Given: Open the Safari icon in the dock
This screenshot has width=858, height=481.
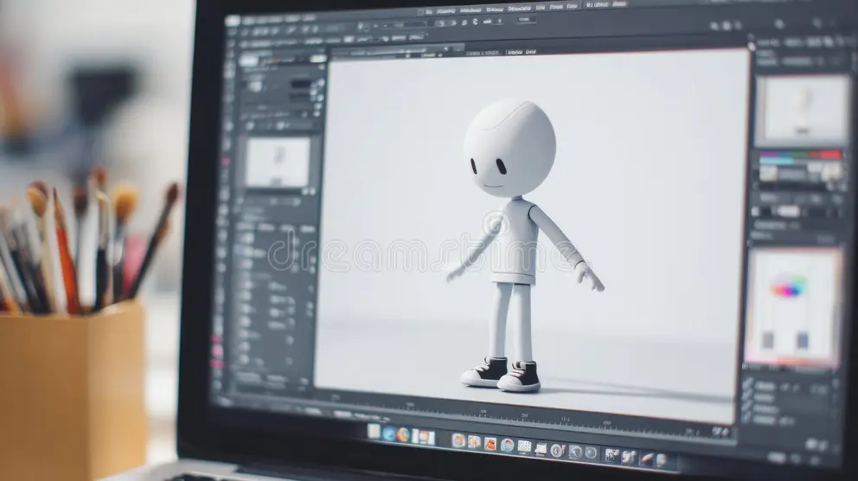Looking at the screenshot, I should pos(388,433).
